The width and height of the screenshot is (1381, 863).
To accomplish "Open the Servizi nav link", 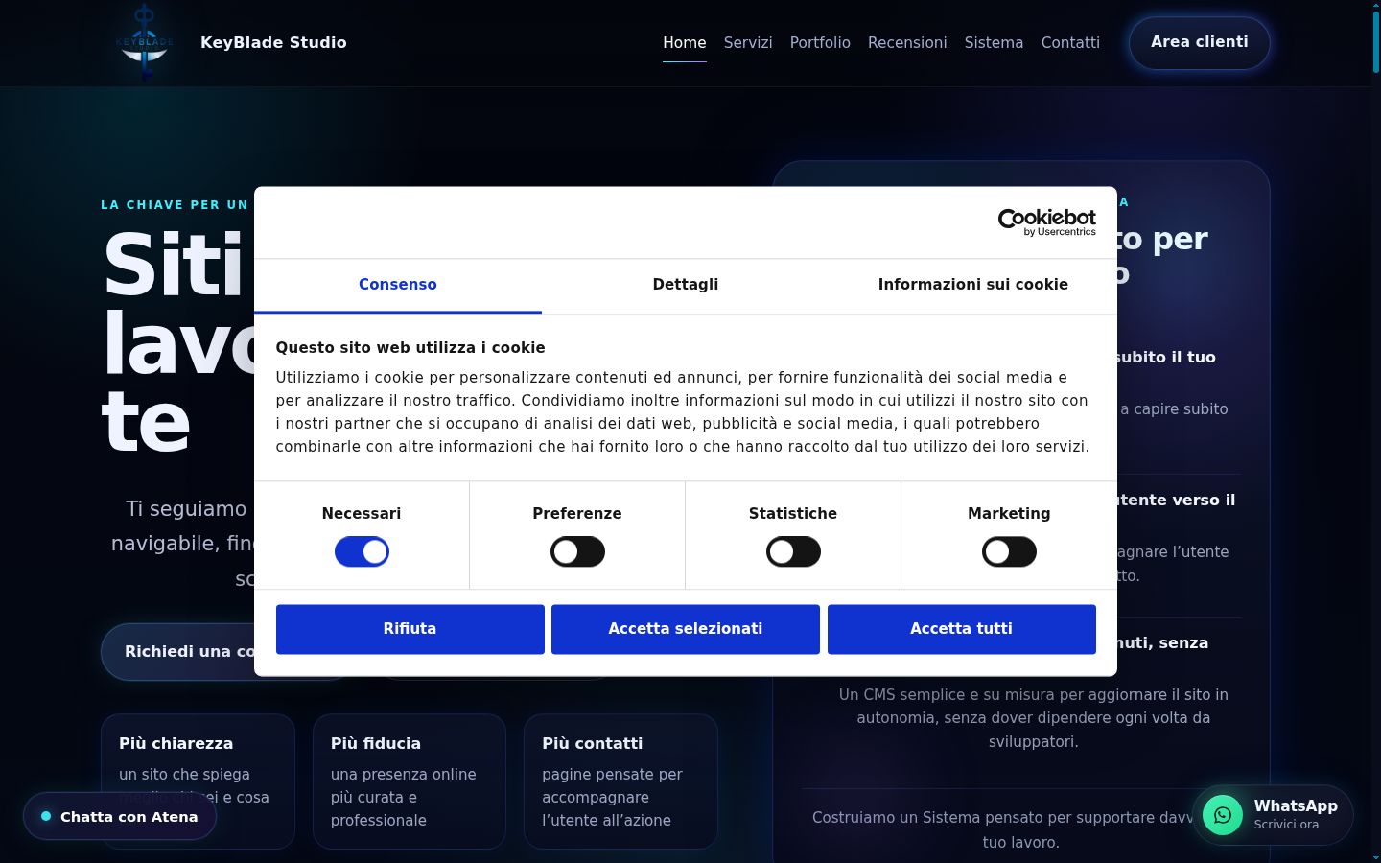I will click(748, 43).
